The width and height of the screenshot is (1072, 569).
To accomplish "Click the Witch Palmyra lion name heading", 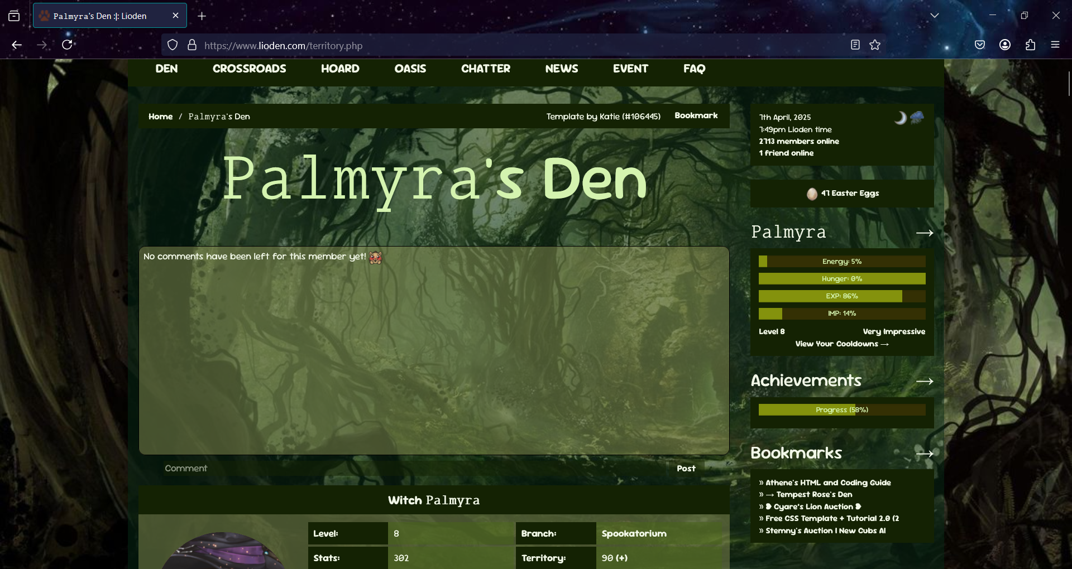I will tap(434, 500).
